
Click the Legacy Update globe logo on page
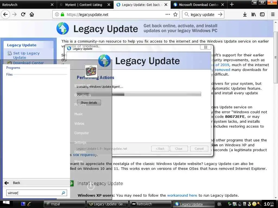point(62,28)
